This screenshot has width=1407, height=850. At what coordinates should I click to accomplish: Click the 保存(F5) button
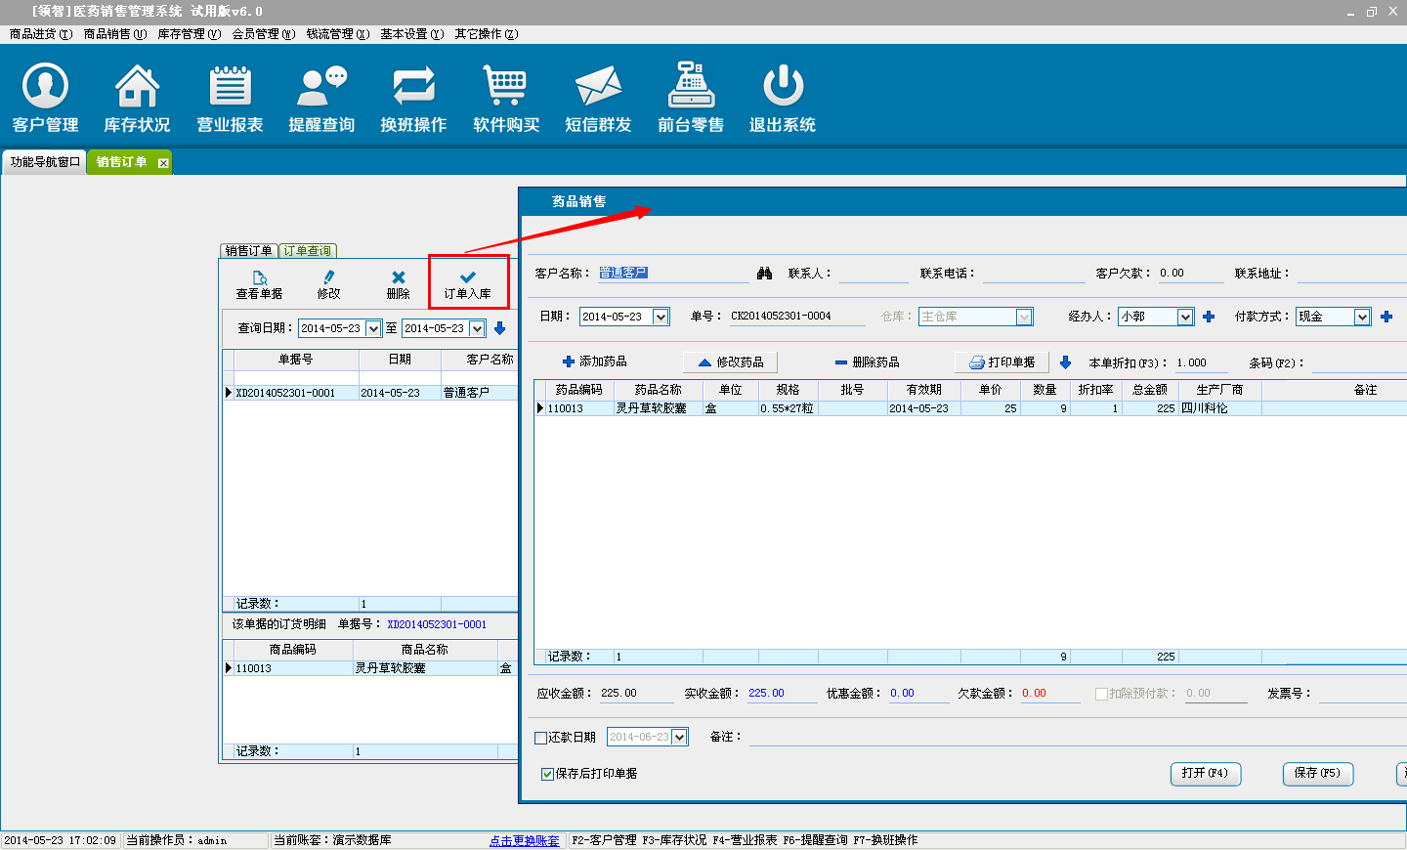click(1317, 773)
